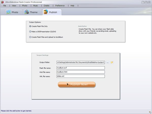The width and height of the screenshot is (152, 114).
Task: Open the View menu
Action: tap(14, 6)
